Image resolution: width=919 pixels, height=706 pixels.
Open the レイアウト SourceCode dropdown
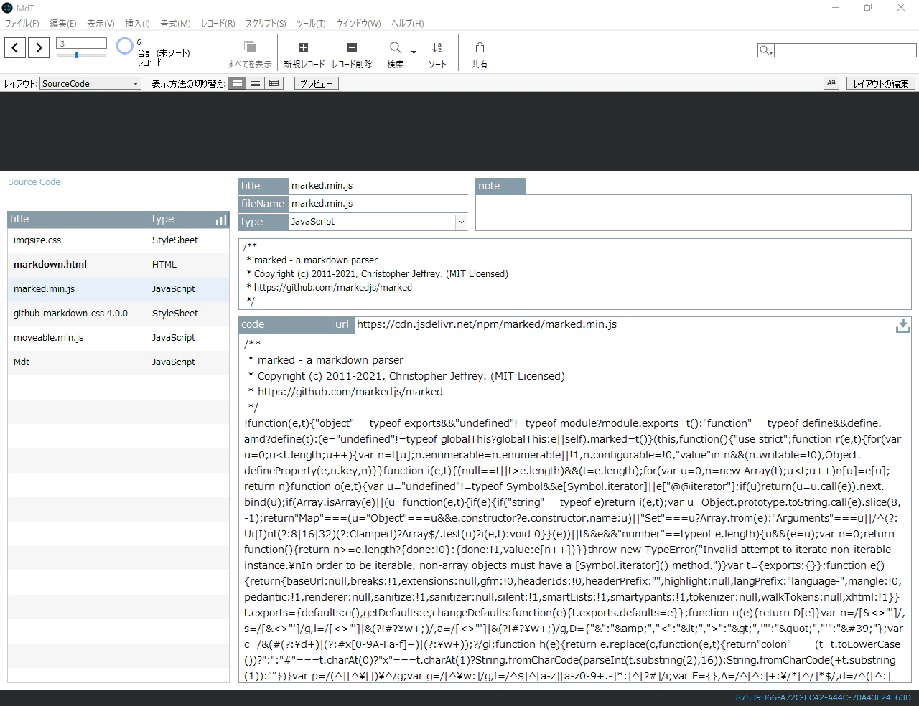(90, 83)
